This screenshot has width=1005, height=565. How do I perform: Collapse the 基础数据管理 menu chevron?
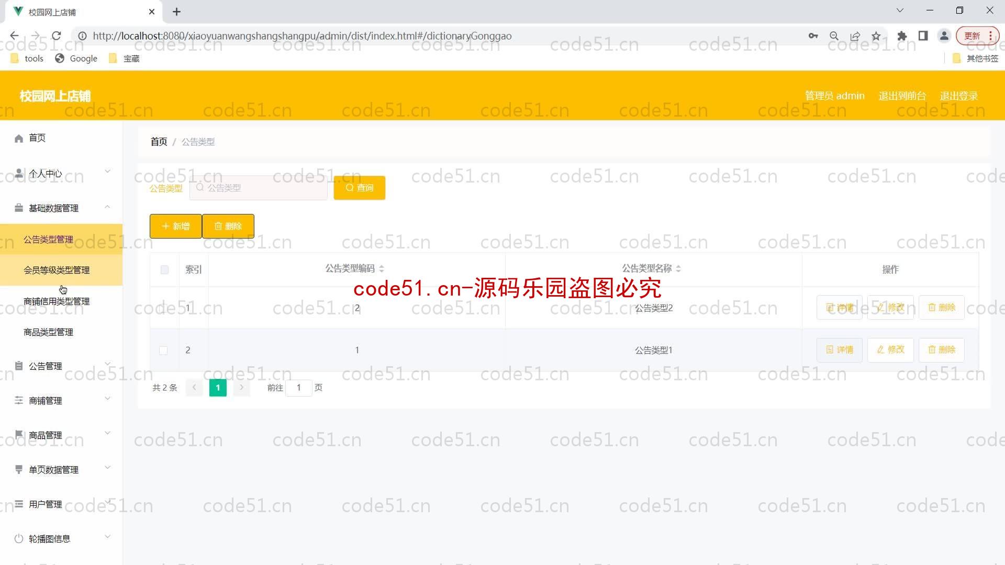click(x=107, y=207)
